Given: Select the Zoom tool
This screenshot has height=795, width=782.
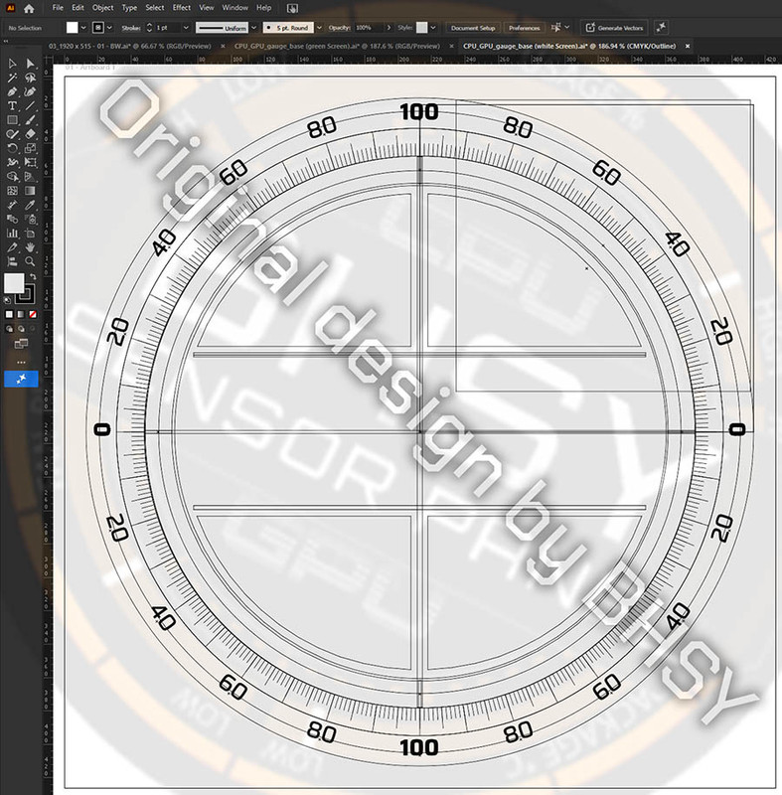Looking at the screenshot, I should click(x=31, y=261).
